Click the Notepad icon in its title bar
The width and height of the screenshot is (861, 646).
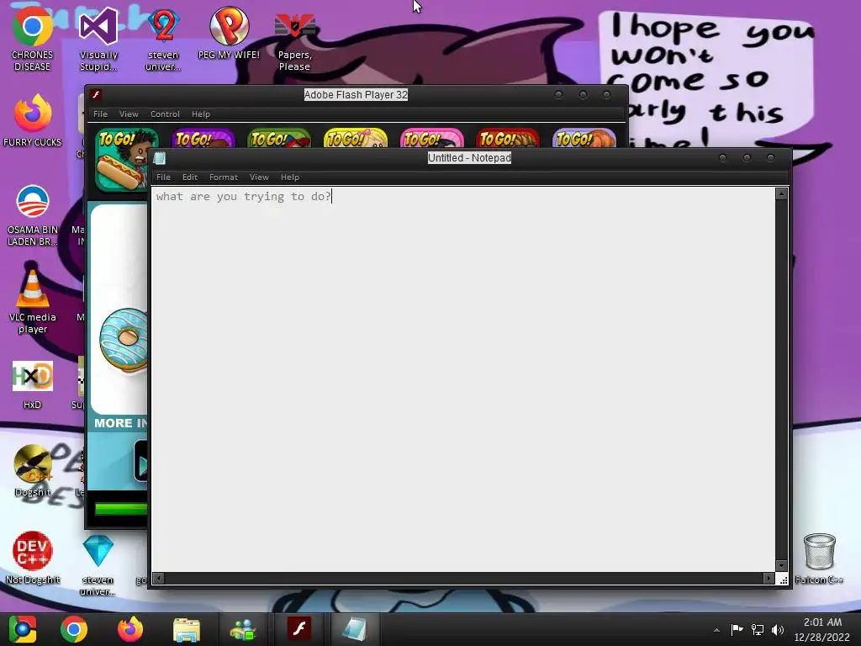pyautogui.click(x=160, y=158)
